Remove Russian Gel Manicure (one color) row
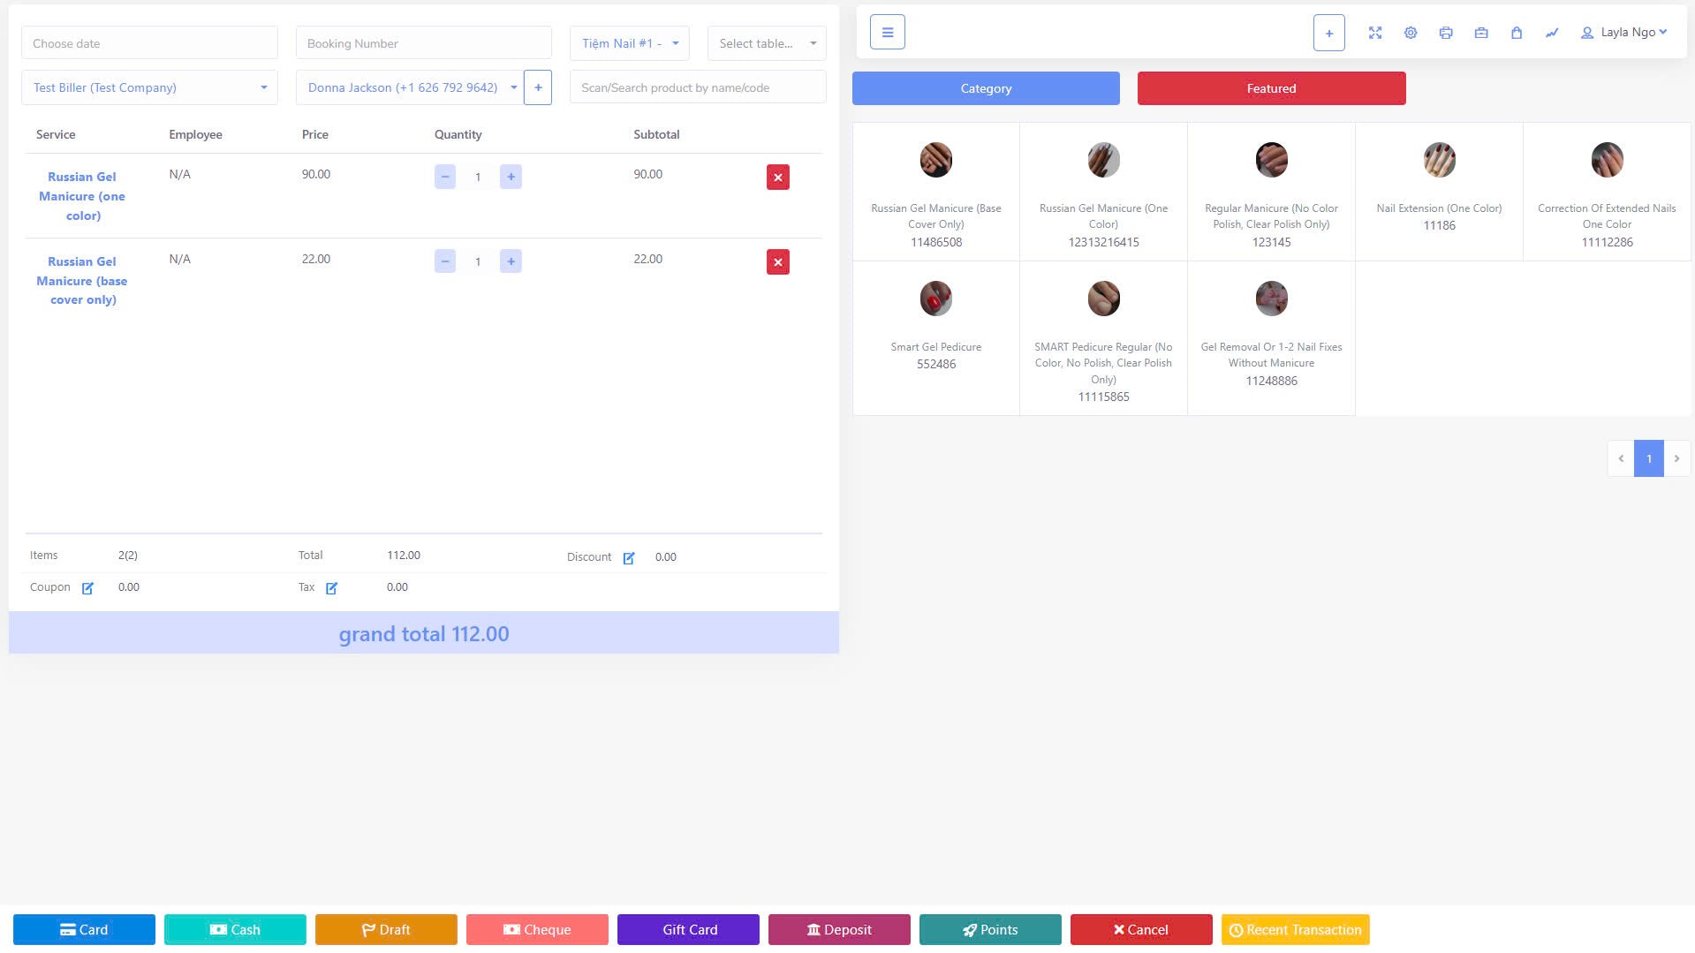Viewport: 1695px width, 953px height. (x=777, y=178)
